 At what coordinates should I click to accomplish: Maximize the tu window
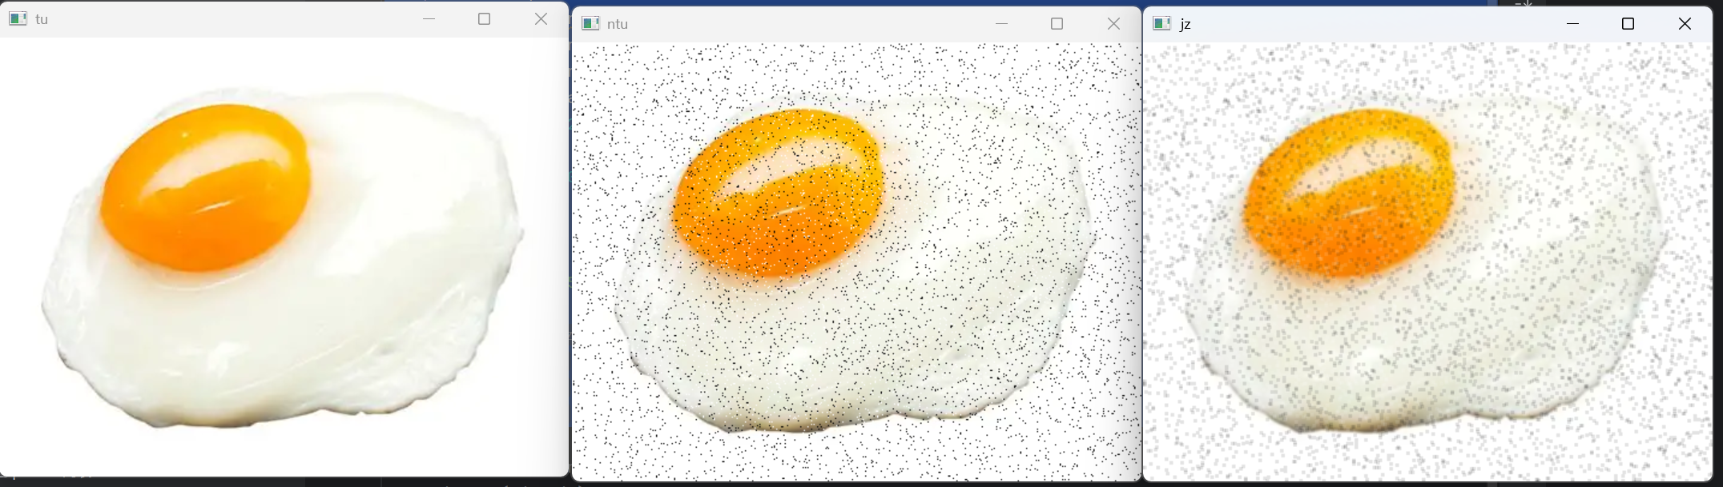coord(484,18)
